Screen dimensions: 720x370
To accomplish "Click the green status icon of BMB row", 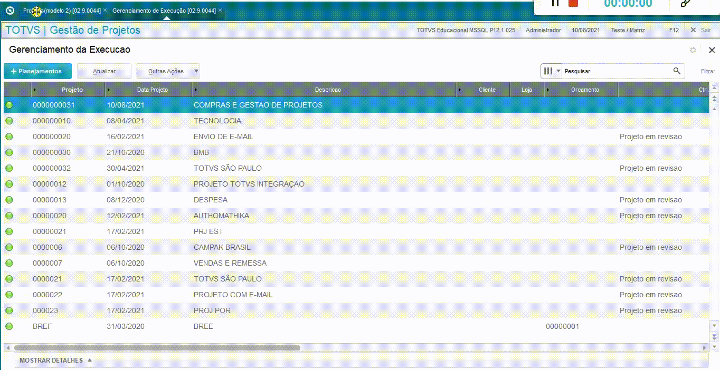I will coord(9,152).
